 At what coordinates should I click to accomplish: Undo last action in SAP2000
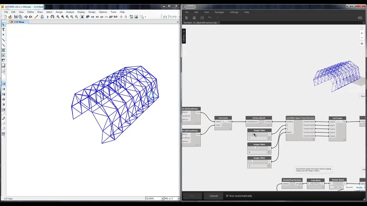(x=26, y=17)
